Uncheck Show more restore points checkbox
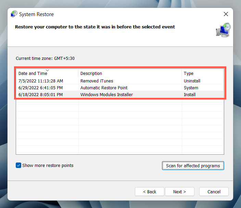 (x=18, y=166)
